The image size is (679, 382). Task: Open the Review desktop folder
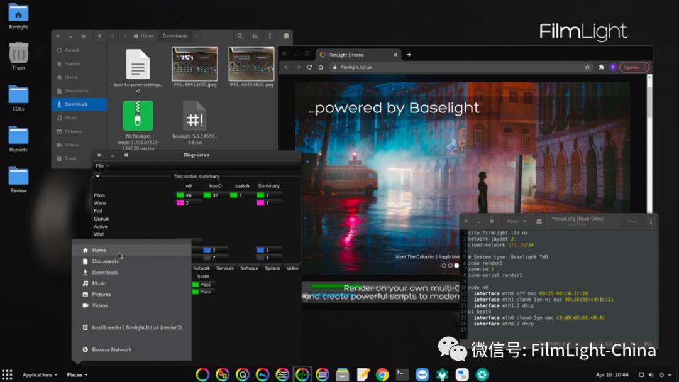[18, 180]
